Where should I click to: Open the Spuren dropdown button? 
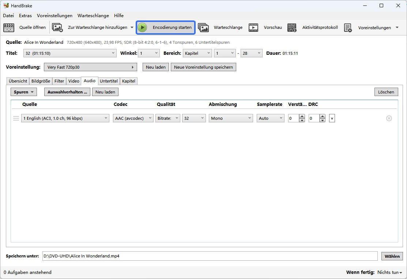(24, 92)
